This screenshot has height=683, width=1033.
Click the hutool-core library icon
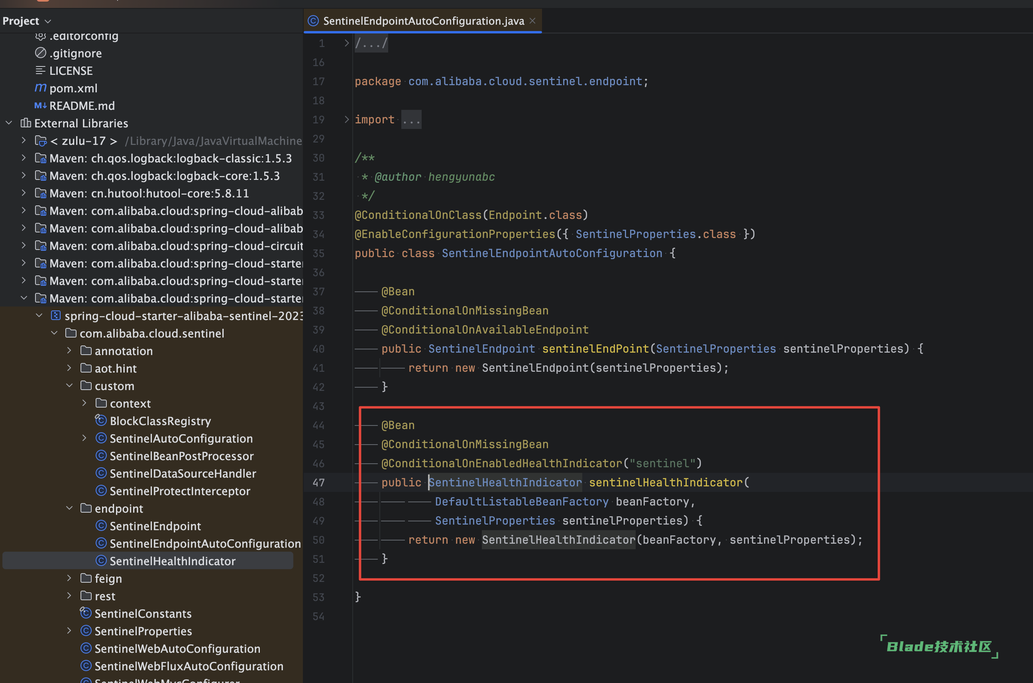[x=41, y=193]
